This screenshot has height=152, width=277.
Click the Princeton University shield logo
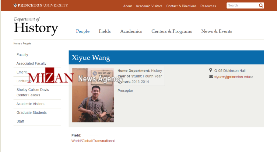[x=15, y=5]
